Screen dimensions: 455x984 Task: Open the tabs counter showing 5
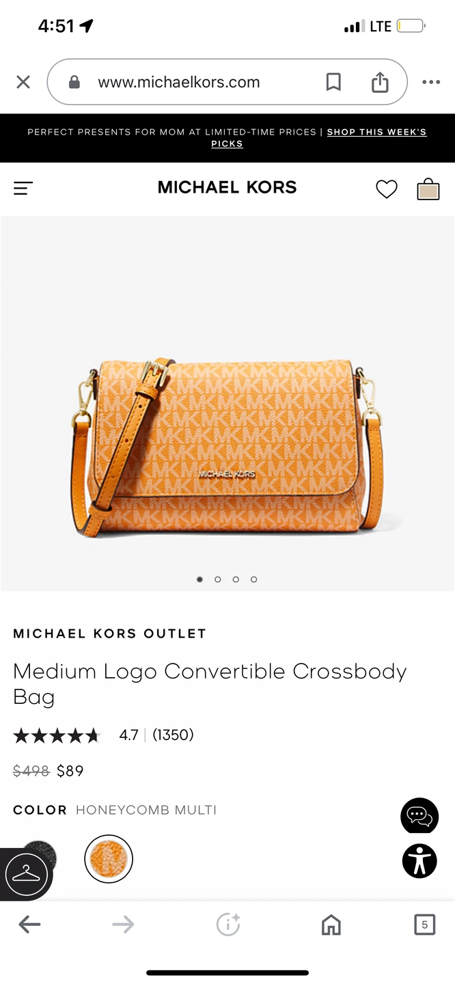pyautogui.click(x=424, y=925)
